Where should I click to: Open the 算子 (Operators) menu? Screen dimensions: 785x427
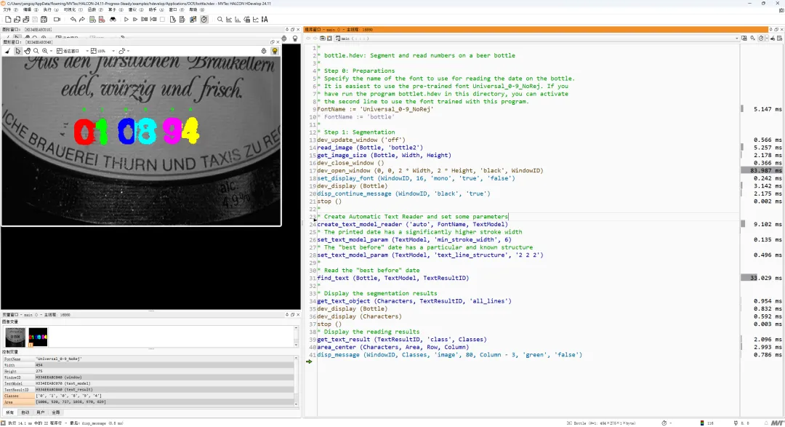(115, 9)
